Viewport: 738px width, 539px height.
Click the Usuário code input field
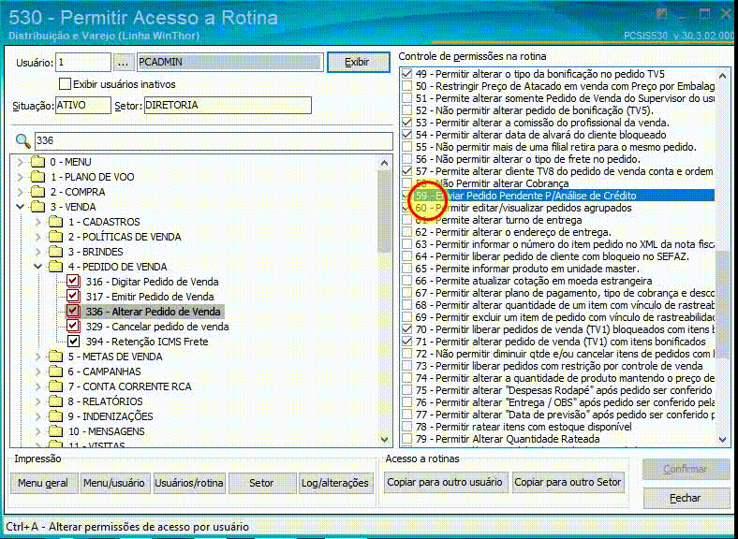pyautogui.click(x=83, y=62)
